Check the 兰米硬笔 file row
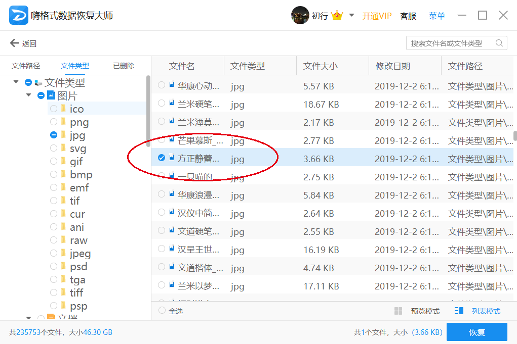517x344 pixels. coord(161,103)
